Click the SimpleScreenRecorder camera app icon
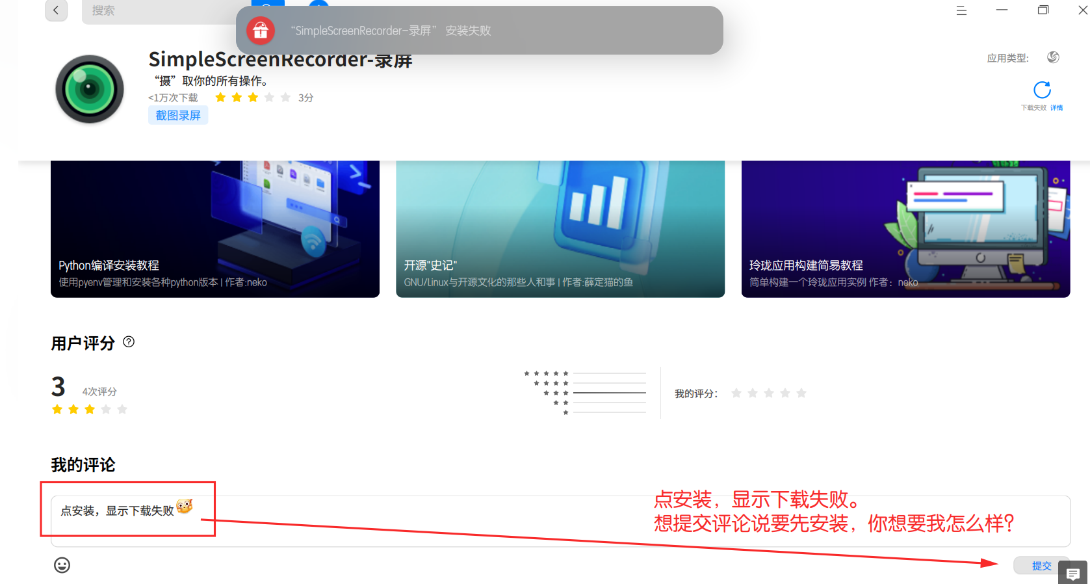 [90, 89]
